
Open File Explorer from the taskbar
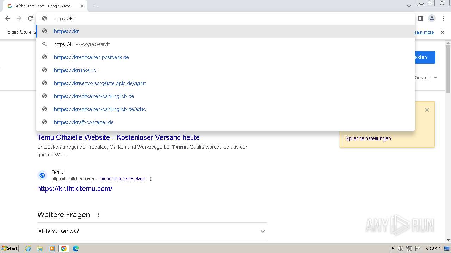(x=40, y=248)
